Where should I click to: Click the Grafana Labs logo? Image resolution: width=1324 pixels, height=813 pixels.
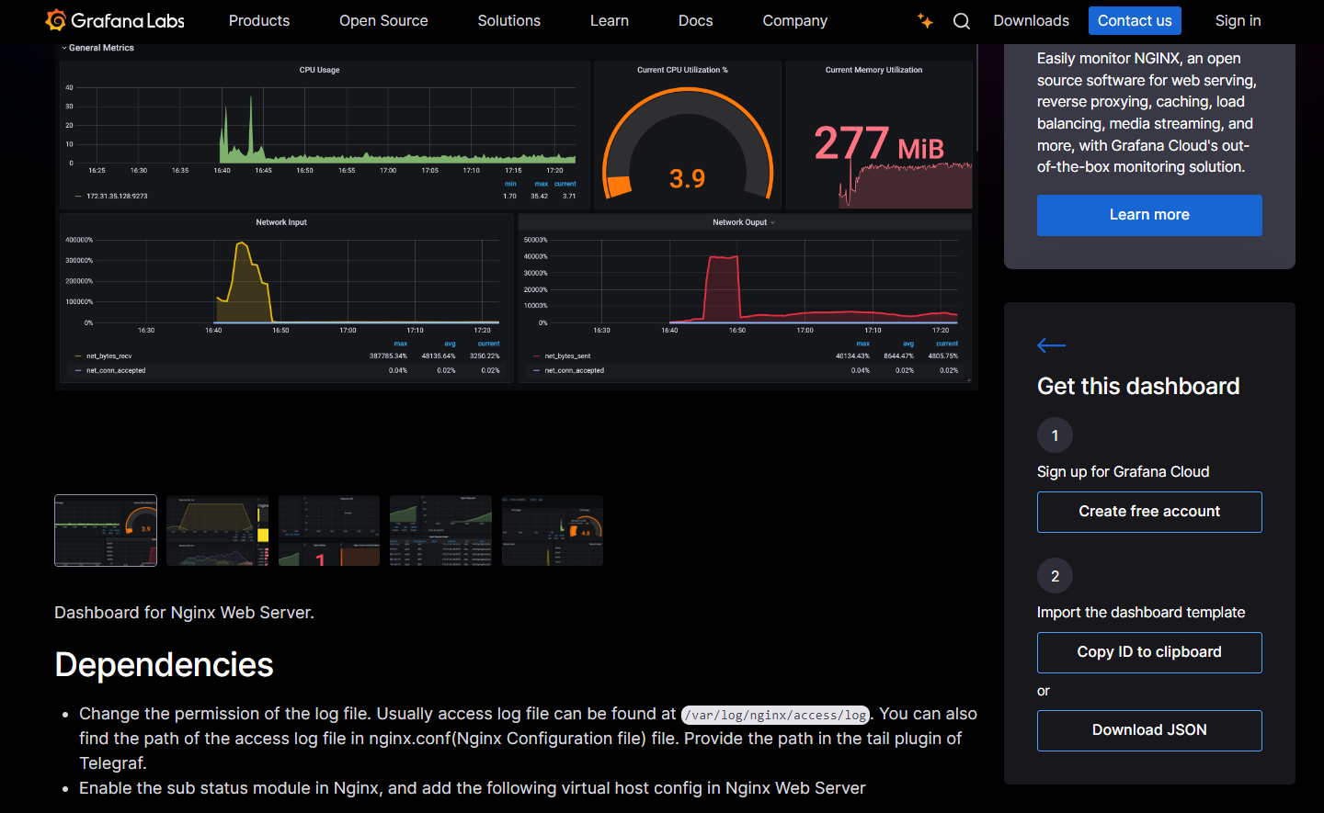(115, 20)
